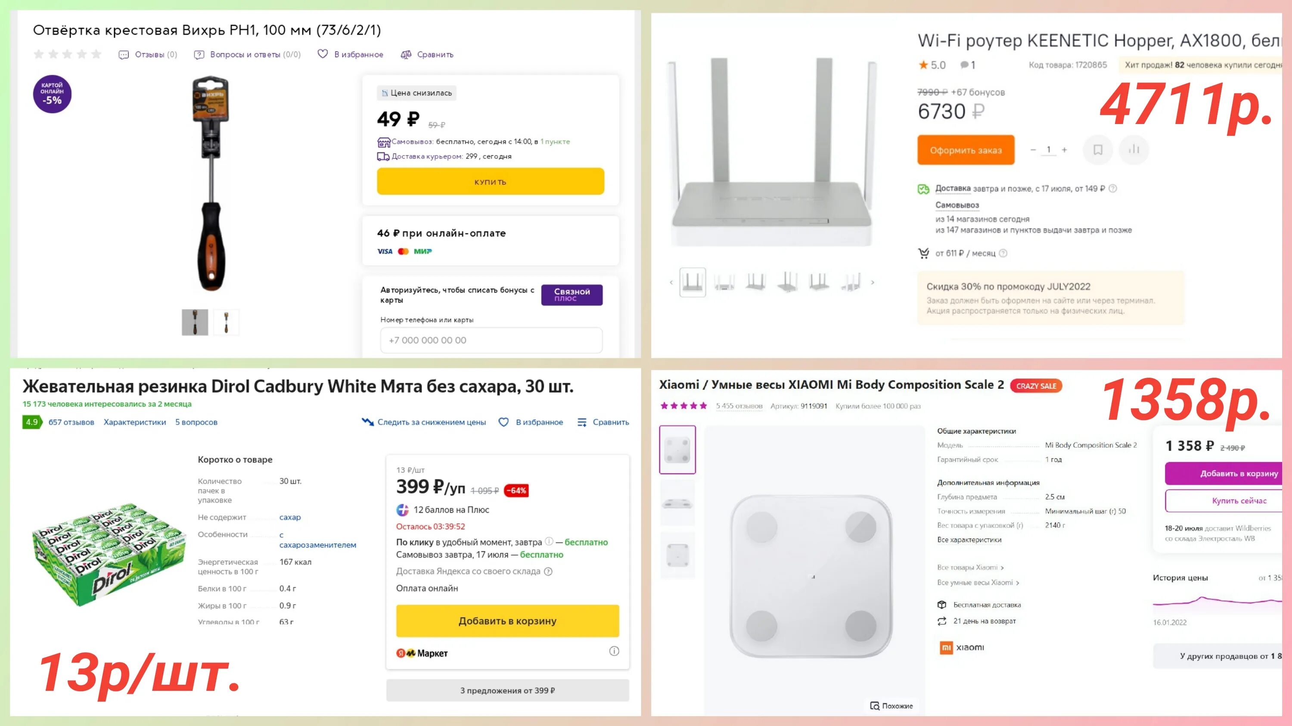Click the phone number input field
The height and width of the screenshot is (726, 1292).
[x=491, y=340]
